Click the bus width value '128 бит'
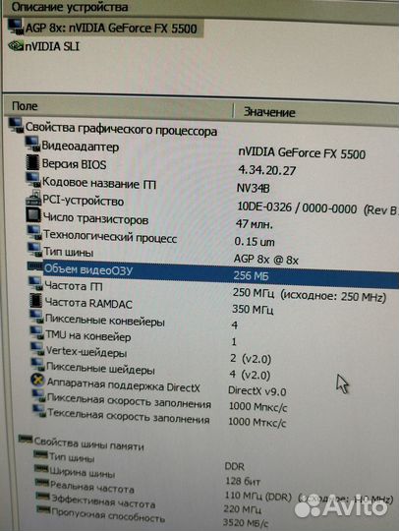This screenshot has height=531, width=399. click(243, 481)
